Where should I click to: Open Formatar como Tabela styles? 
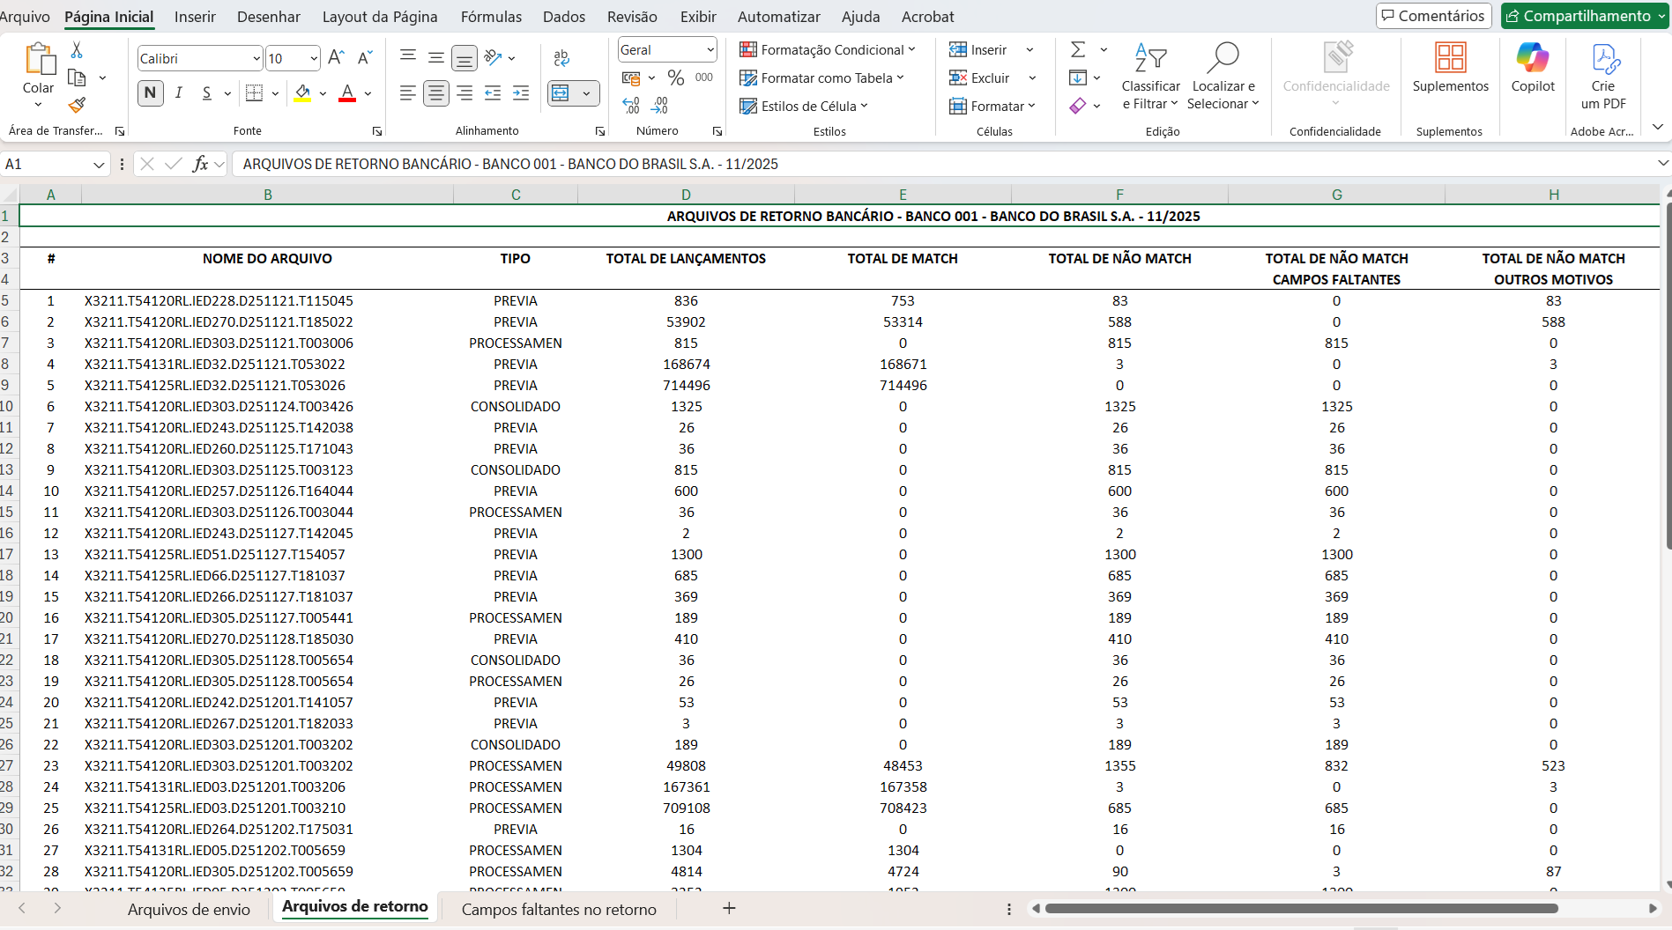point(821,77)
